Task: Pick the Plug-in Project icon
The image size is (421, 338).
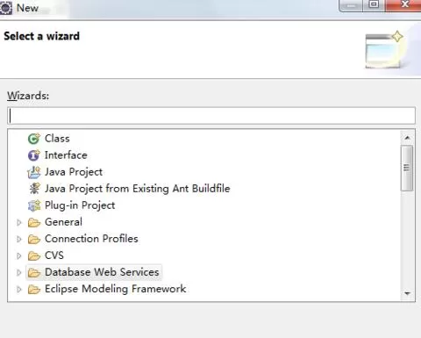Action: tap(34, 205)
